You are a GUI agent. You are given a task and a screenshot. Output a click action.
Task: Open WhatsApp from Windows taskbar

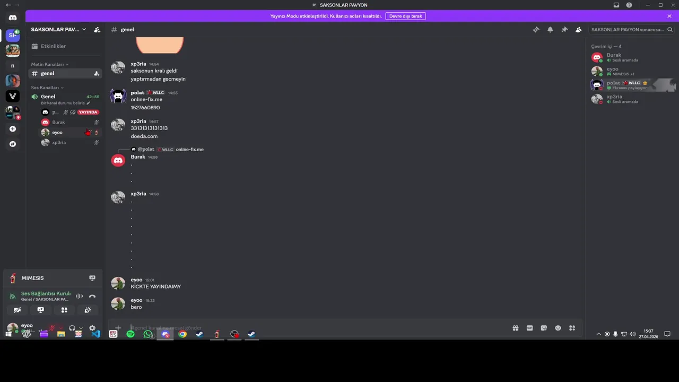(x=148, y=334)
